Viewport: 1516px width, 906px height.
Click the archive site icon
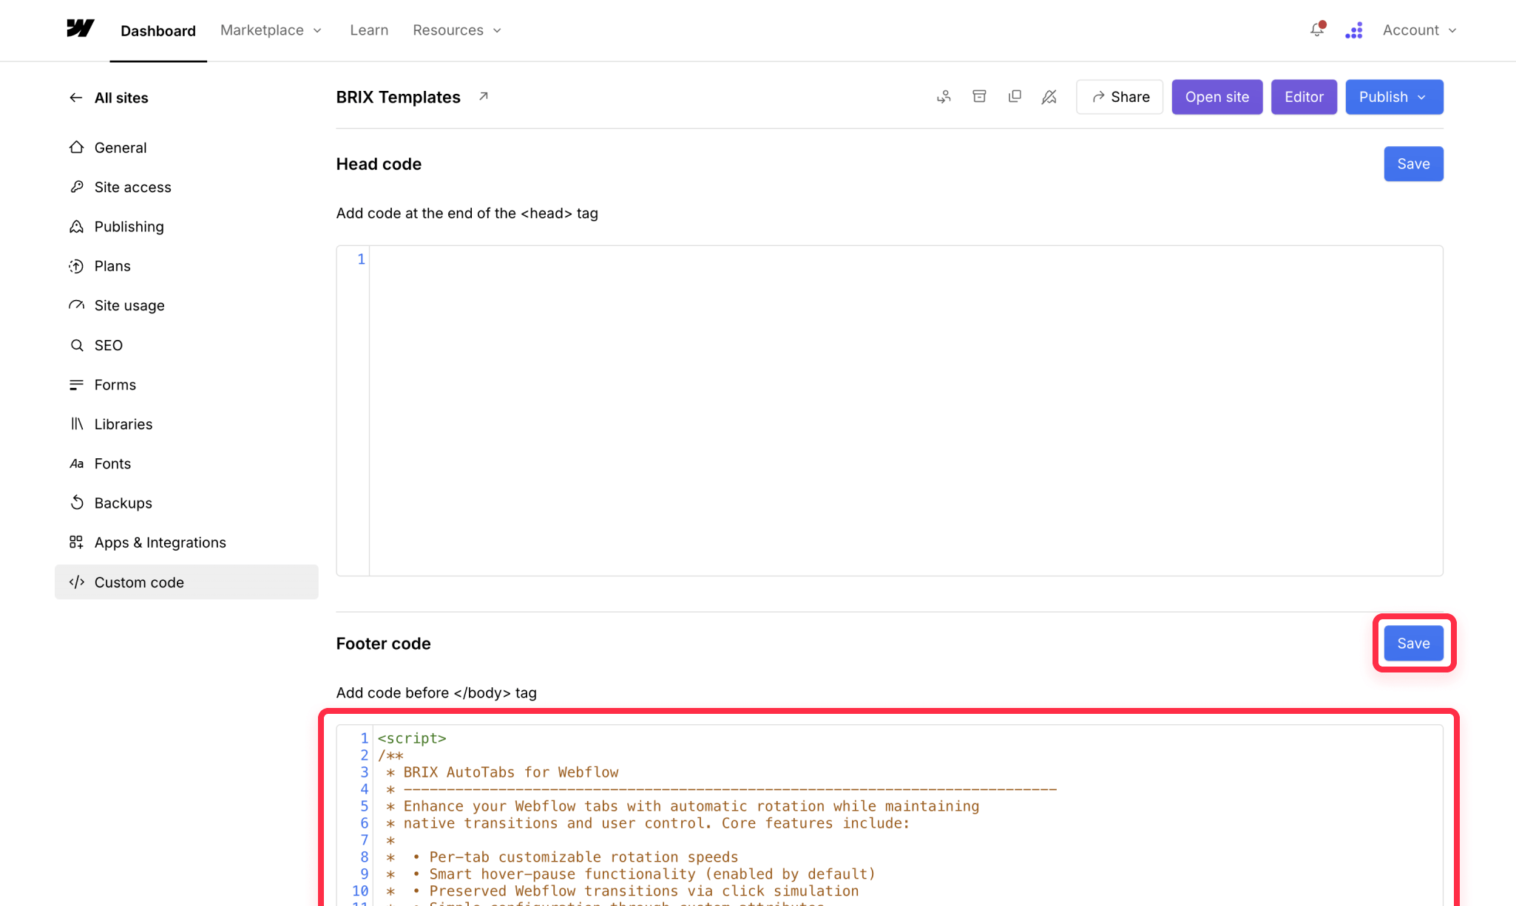coord(979,97)
